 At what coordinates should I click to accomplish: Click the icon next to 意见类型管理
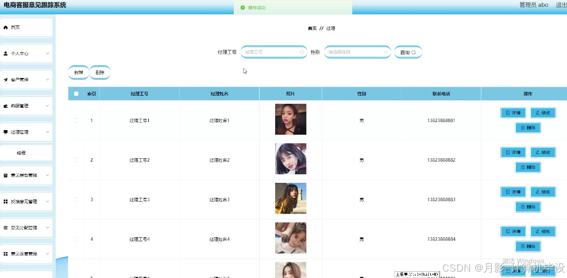tap(5, 175)
